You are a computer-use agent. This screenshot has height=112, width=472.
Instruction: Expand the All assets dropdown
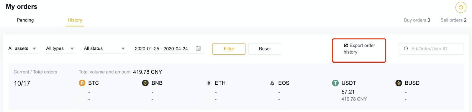(22, 49)
